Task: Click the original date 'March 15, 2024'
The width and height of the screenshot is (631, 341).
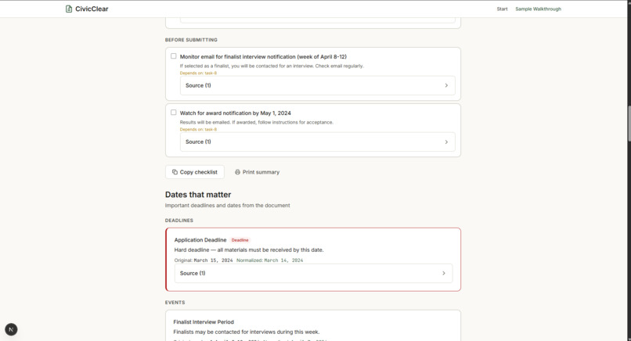Action: (x=213, y=260)
